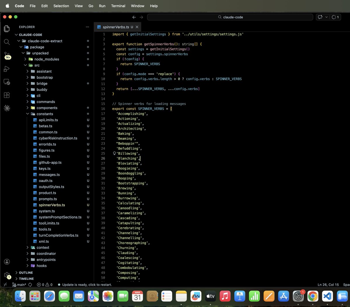350x307 pixels.
Task: Open the Run and Debug view
Action: point(7,69)
